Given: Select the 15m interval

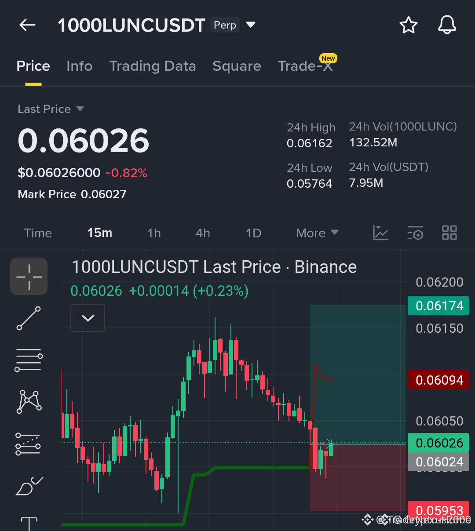Looking at the screenshot, I should 100,233.
